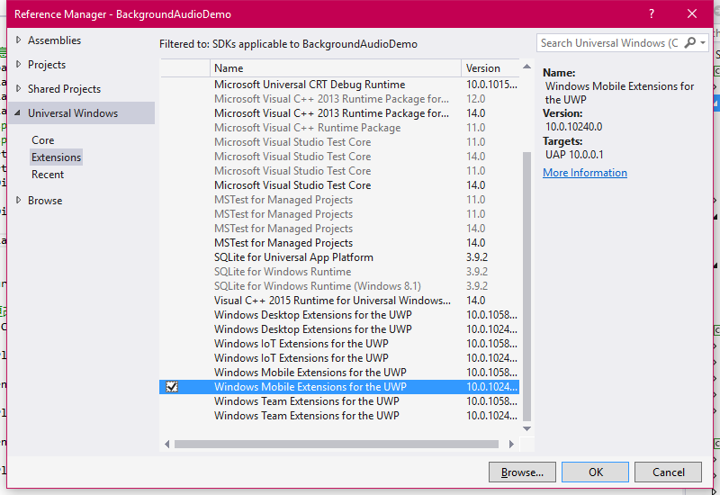
Task: Click the vertical scrollbar down arrow
Action: (526, 428)
